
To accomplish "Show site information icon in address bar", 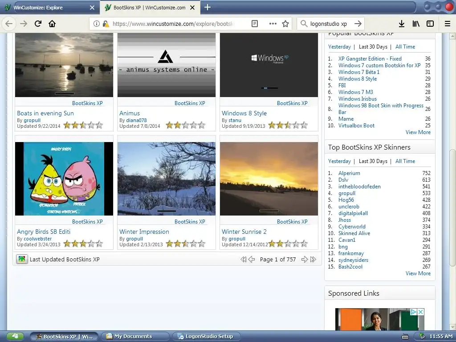I will (97, 24).
